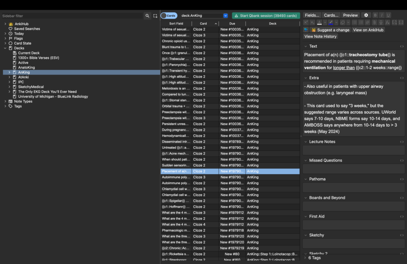Apply the blue highlight color swatch
The width and height of the screenshot is (407, 264).
[x=331, y=23]
